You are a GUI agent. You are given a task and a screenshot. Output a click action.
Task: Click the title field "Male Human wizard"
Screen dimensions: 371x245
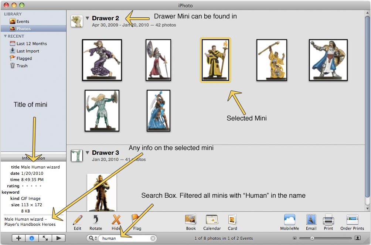tap(40, 167)
